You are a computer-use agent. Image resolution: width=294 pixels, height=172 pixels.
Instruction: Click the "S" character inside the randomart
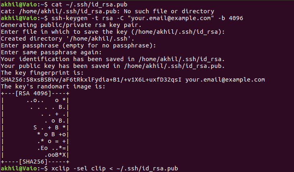coord(35,127)
